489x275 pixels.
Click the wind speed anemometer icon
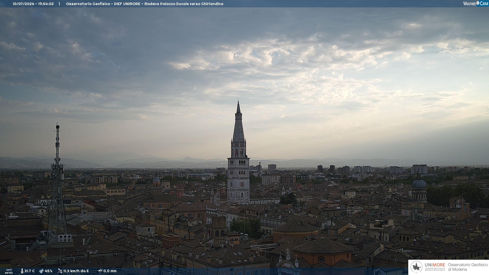tap(60, 271)
